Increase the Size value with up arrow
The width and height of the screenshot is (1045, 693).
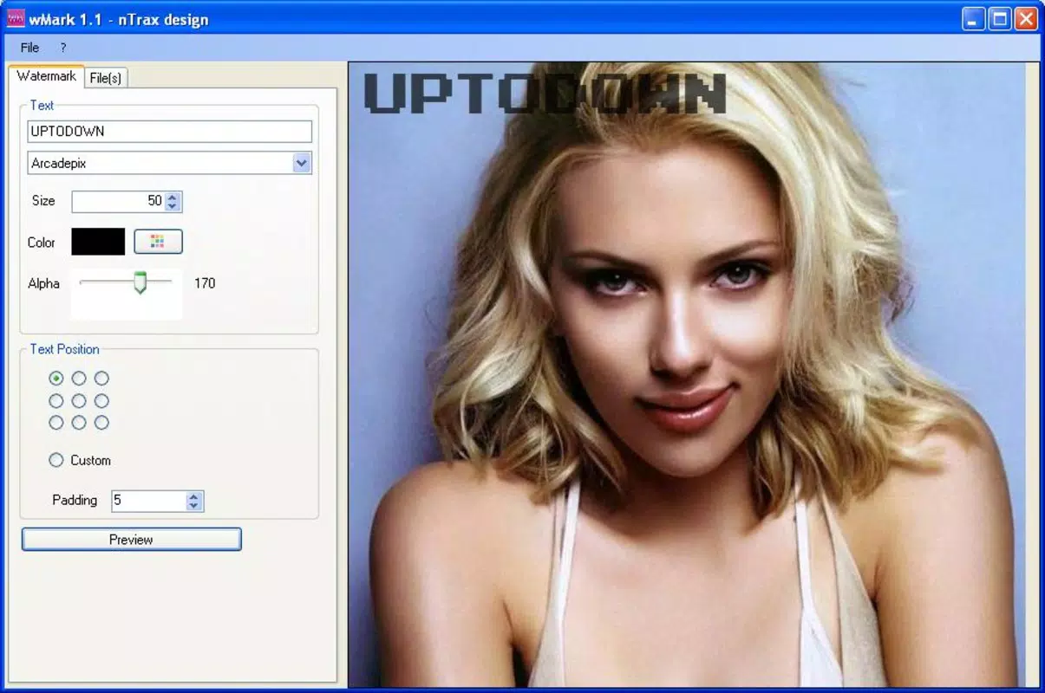[x=173, y=197]
